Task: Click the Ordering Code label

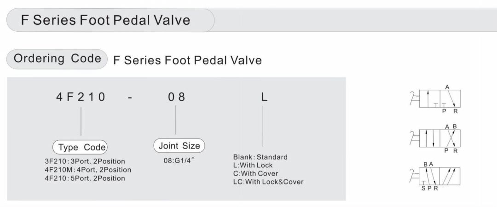Action: [57, 59]
